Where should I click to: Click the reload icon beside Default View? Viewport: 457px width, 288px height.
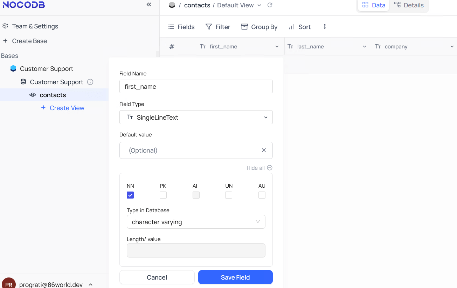(270, 5)
